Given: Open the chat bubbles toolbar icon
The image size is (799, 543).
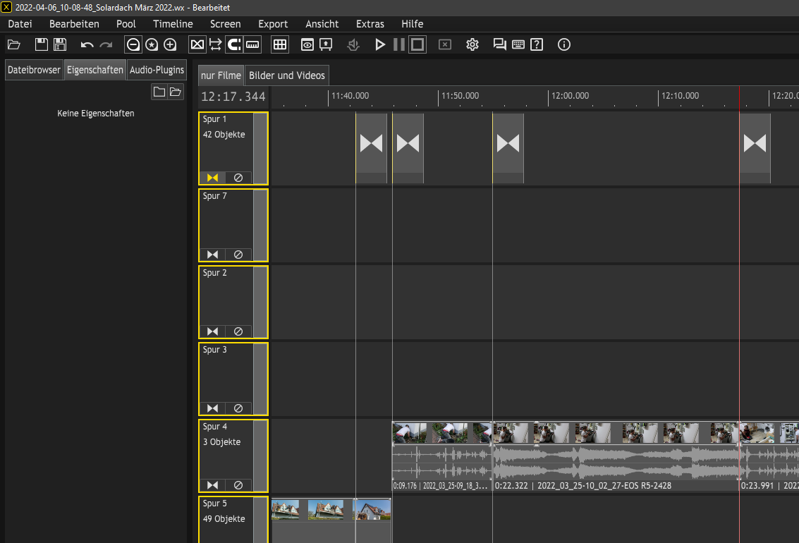Looking at the screenshot, I should coord(499,45).
